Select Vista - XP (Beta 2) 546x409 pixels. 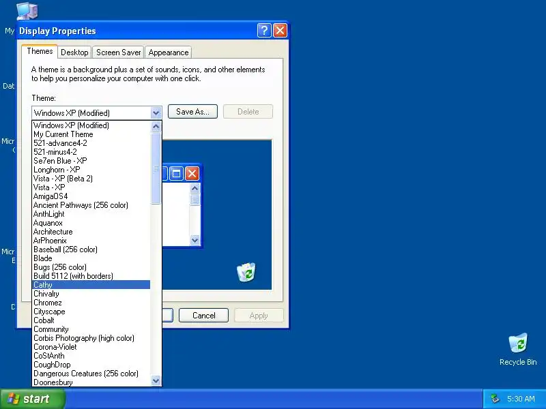click(x=91, y=179)
